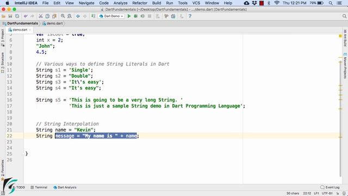
Task: Click the Undo arrow icon
Action: pos(26,16)
